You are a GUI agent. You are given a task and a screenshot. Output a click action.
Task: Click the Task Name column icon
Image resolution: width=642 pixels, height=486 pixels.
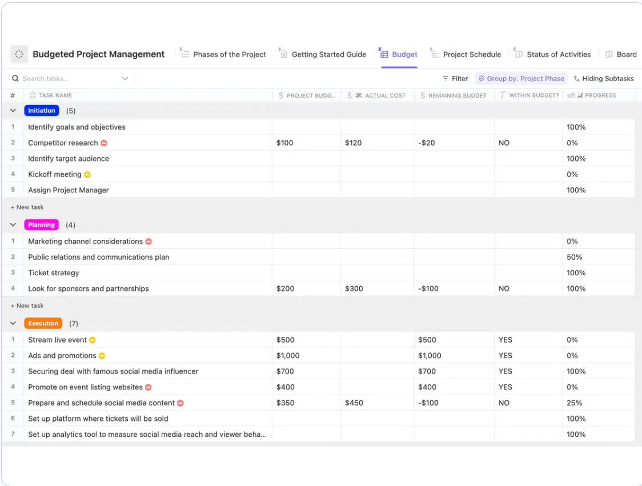tap(33, 95)
